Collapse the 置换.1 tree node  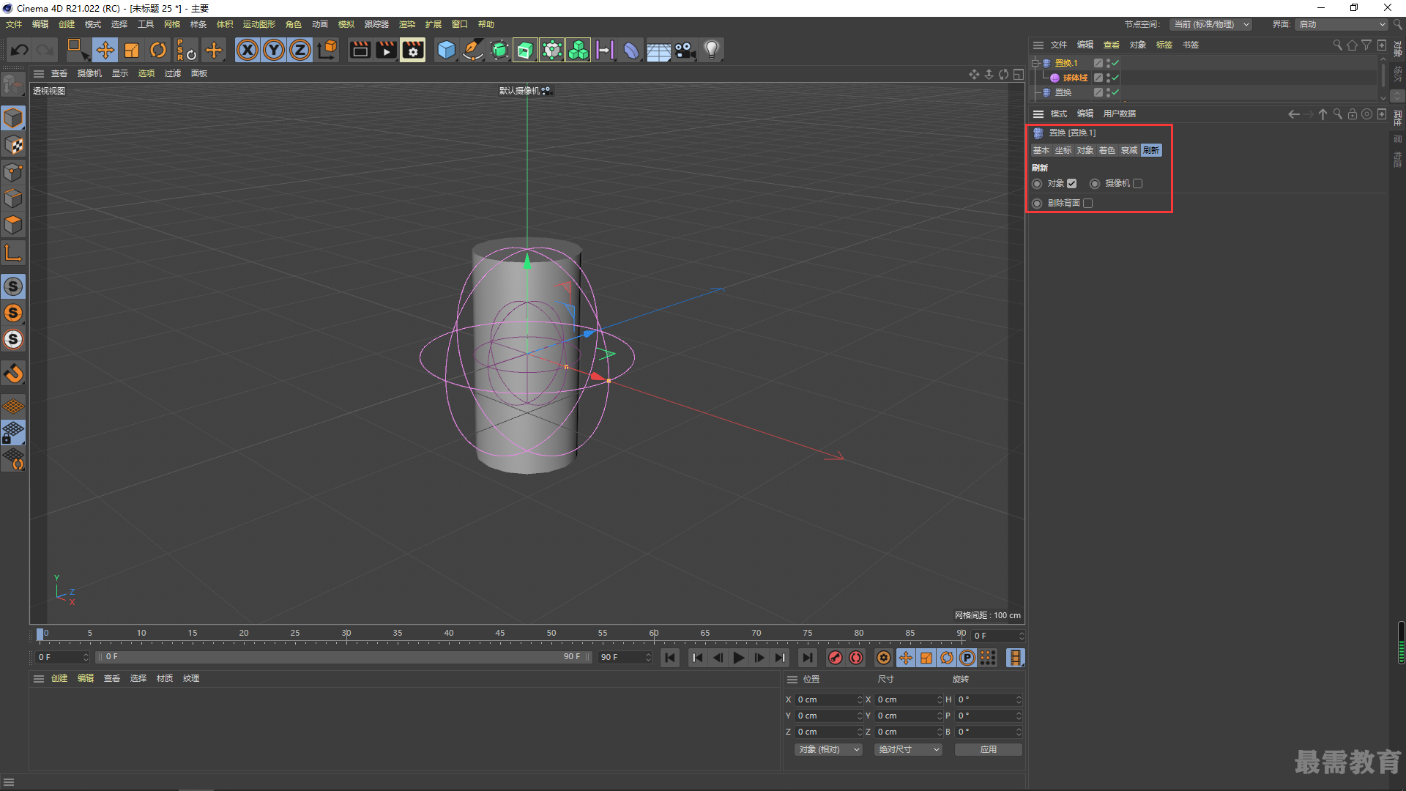pos(1035,63)
